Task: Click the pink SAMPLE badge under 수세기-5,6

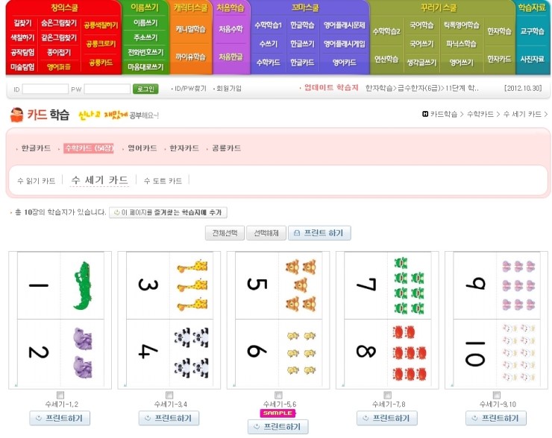Action: [277, 412]
